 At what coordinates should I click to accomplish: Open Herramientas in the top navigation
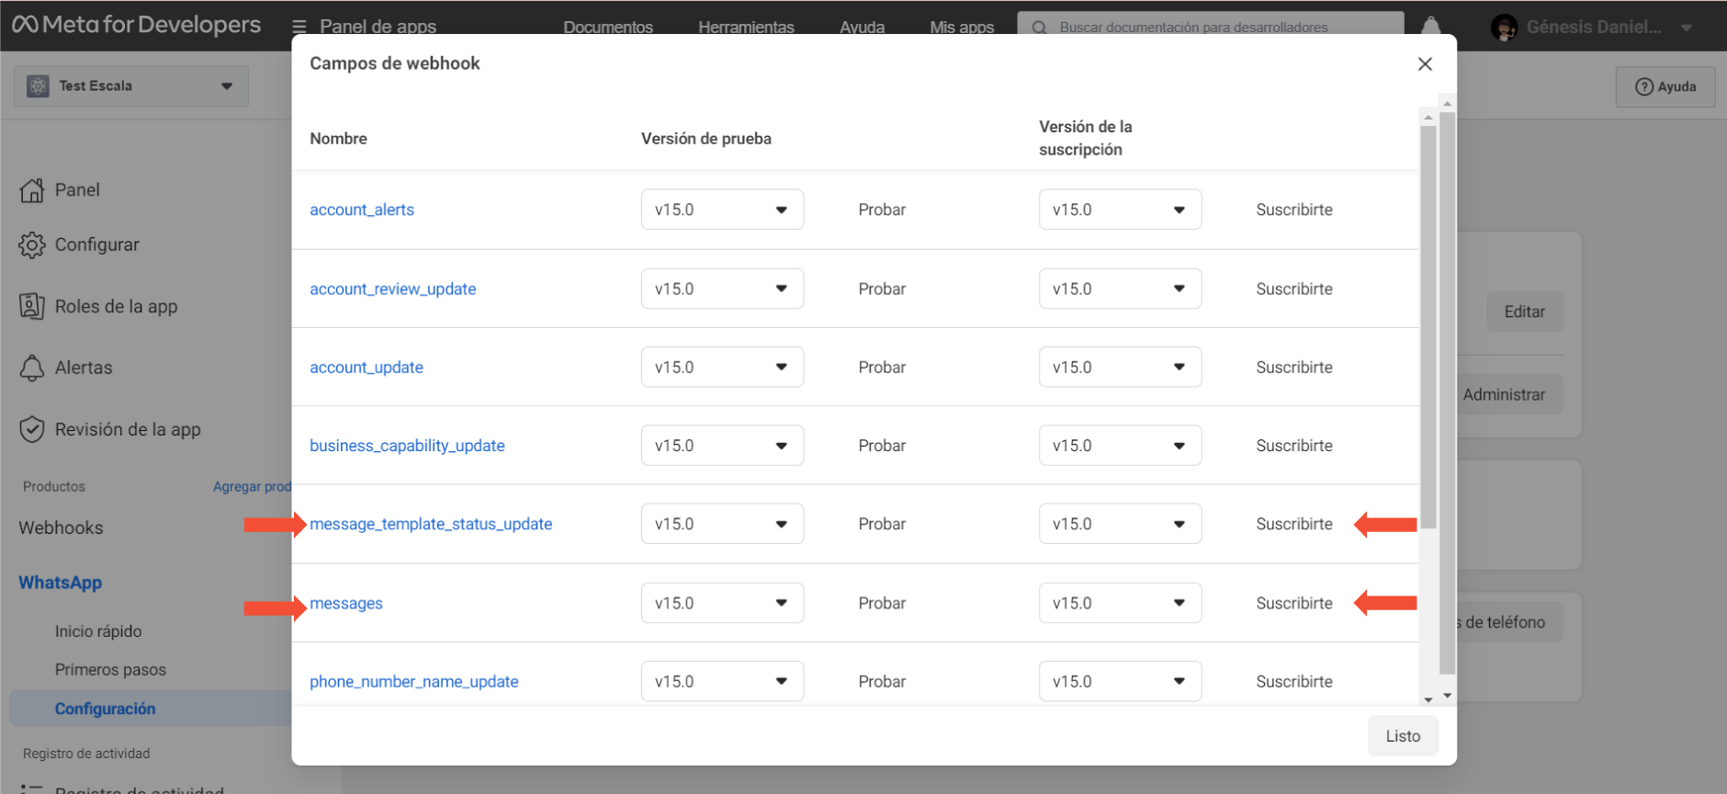point(746,27)
